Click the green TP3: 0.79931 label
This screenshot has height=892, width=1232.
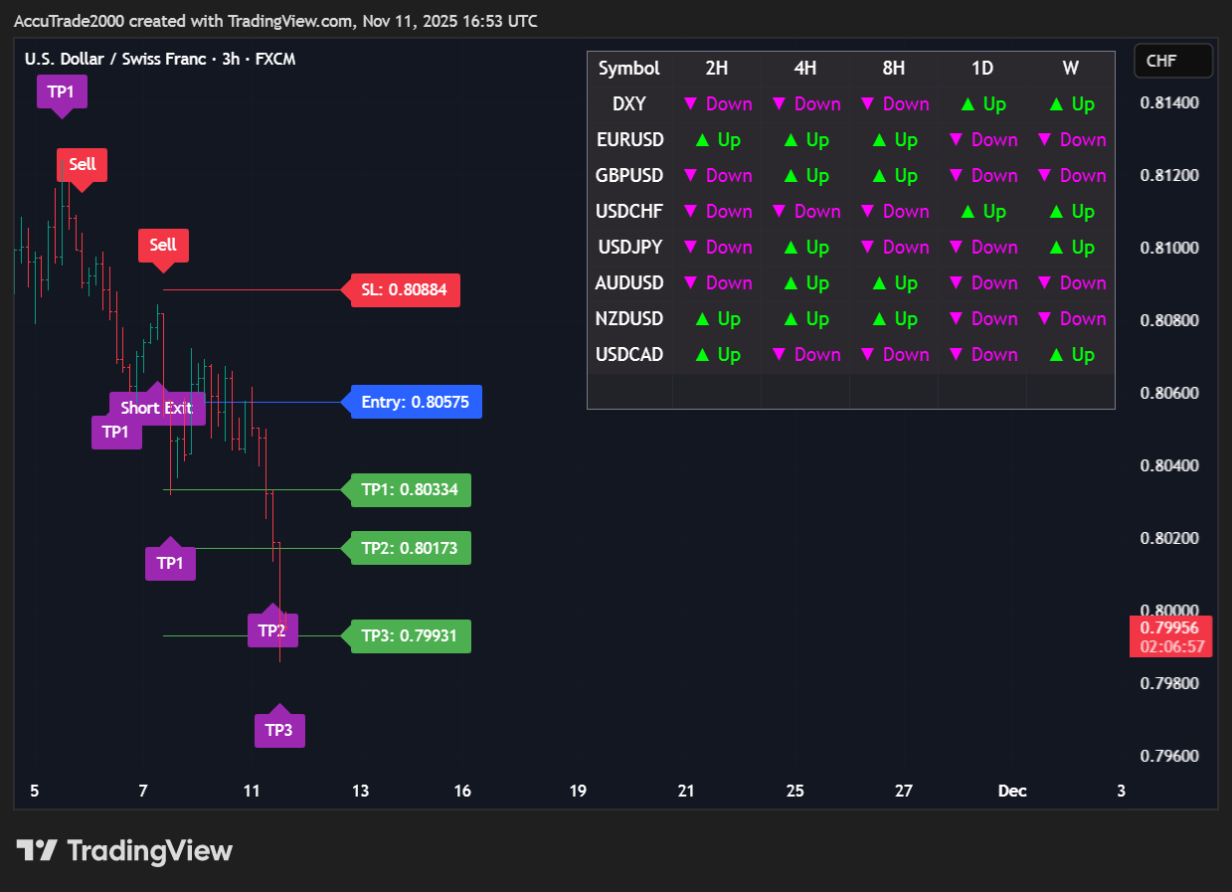409,635
